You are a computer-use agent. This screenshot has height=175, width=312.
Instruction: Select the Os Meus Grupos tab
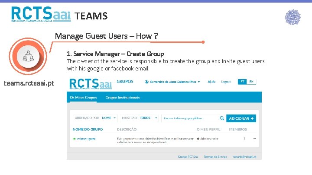(x=83, y=97)
